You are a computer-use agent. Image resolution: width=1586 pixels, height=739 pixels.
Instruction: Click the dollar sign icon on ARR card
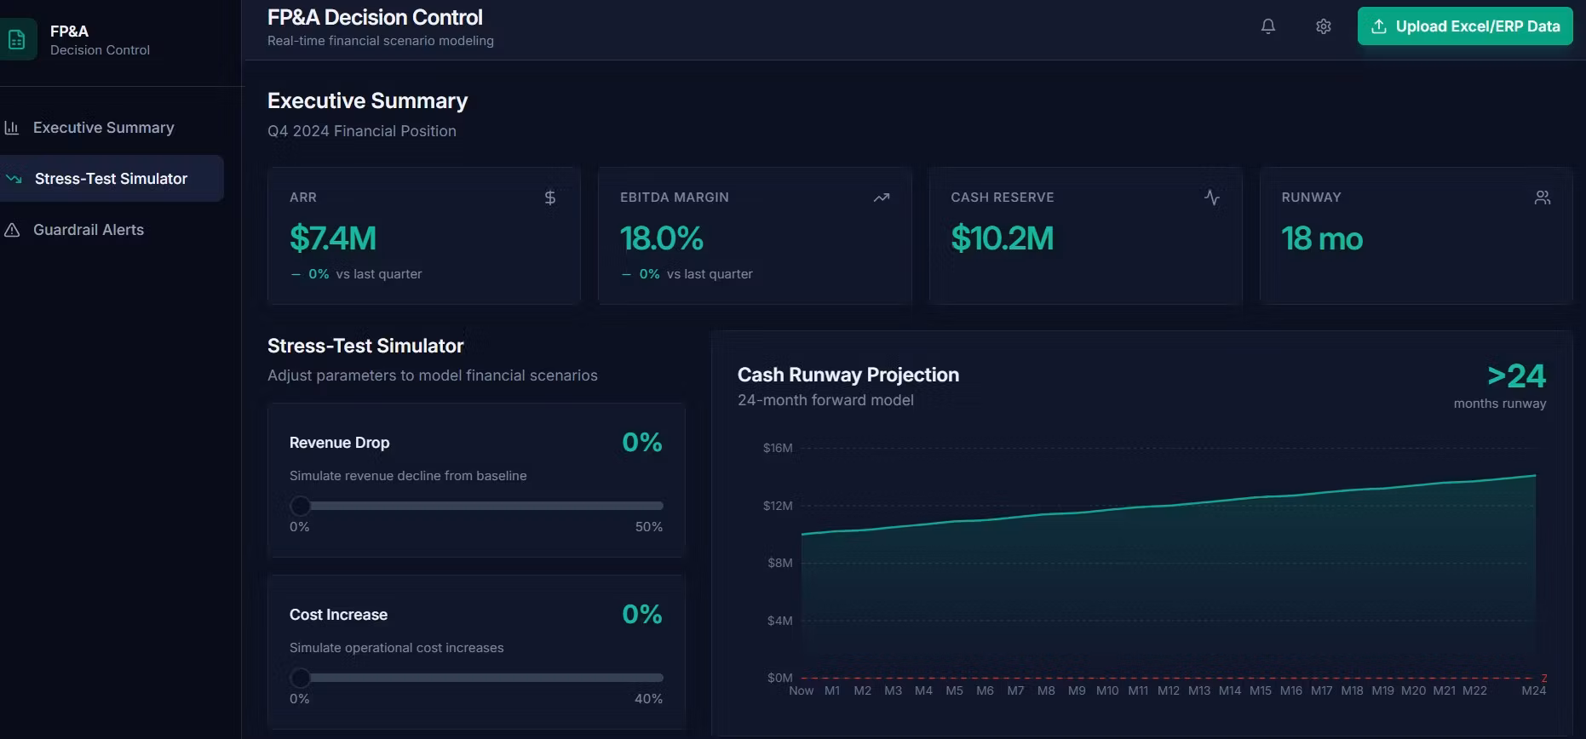tap(550, 198)
